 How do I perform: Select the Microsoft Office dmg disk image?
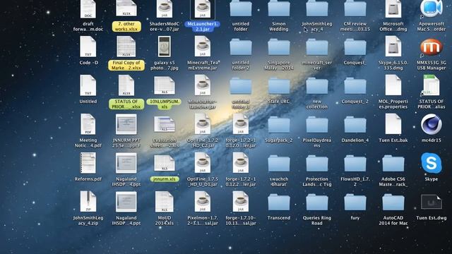click(393, 8)
